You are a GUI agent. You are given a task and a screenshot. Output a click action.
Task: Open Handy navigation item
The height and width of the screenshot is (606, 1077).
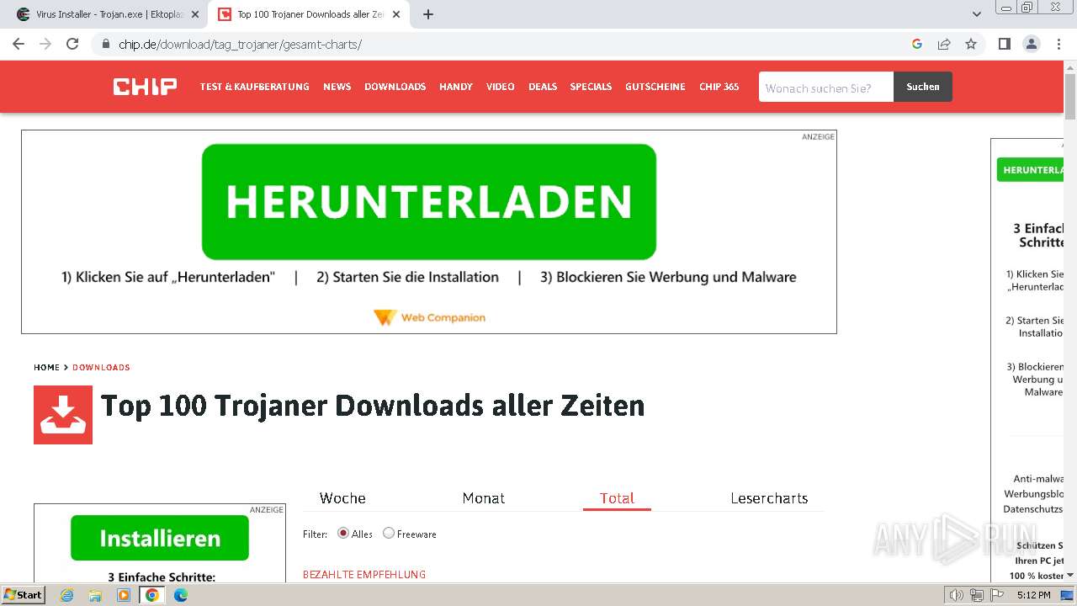pos(456,87)
